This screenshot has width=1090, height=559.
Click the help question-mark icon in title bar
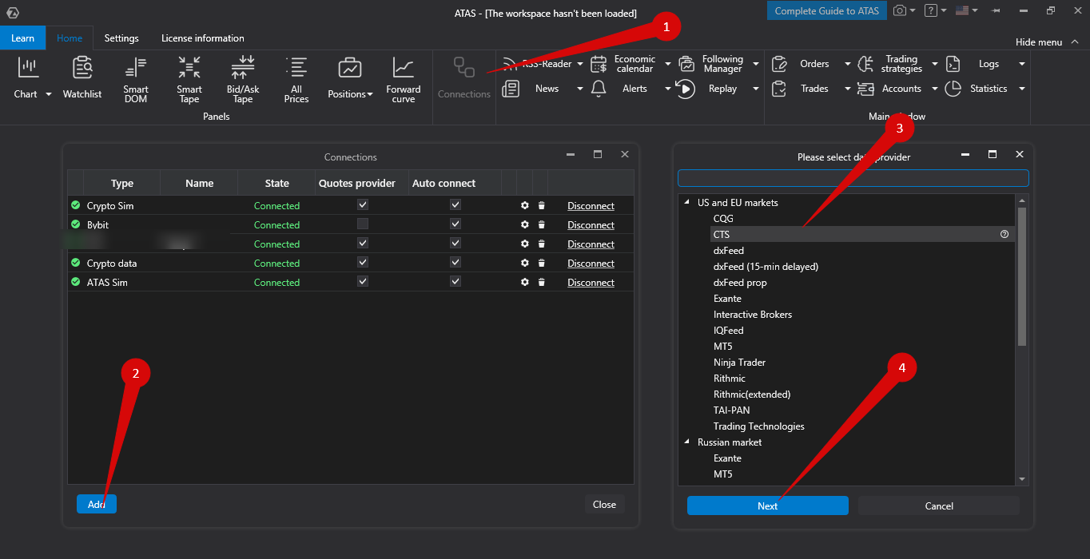point(931,10)
